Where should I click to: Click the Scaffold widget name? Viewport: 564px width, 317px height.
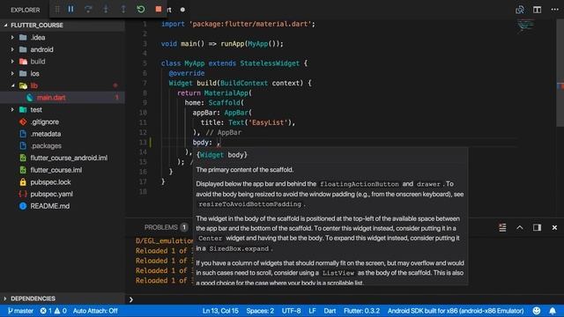point(225,103)
